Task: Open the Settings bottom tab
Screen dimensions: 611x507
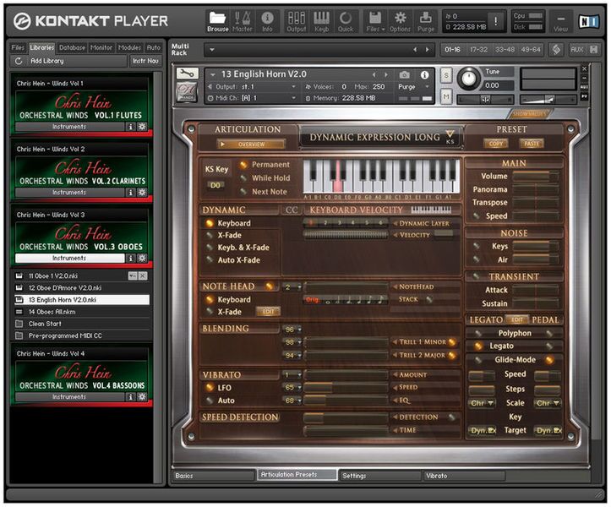Action: click(380, 476)
